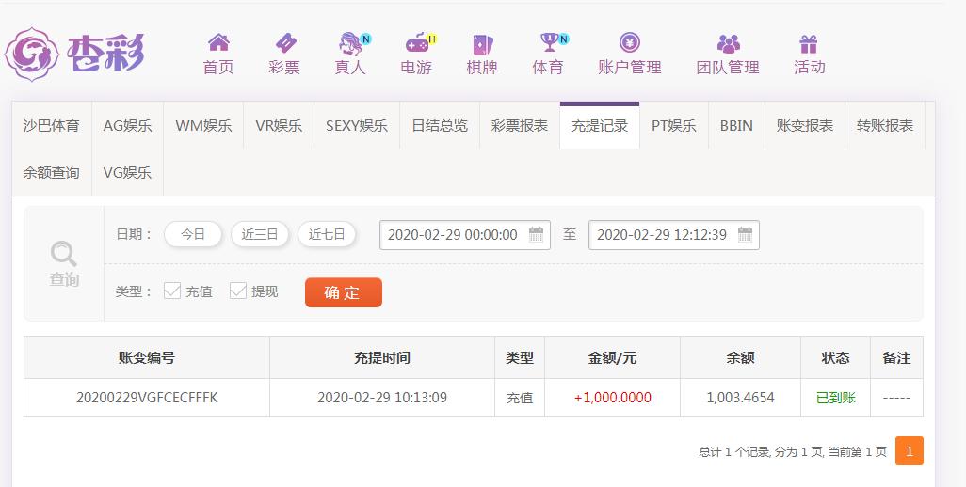This screenshot has height=487, width=966.
Task: Click the 活动 gift box icon
Action: click(x=808, y=44)
